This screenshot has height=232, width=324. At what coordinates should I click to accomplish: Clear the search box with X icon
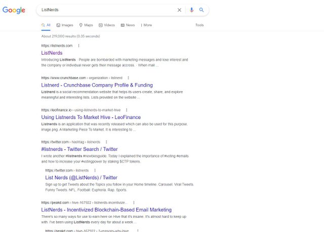(x=179, y=10)
